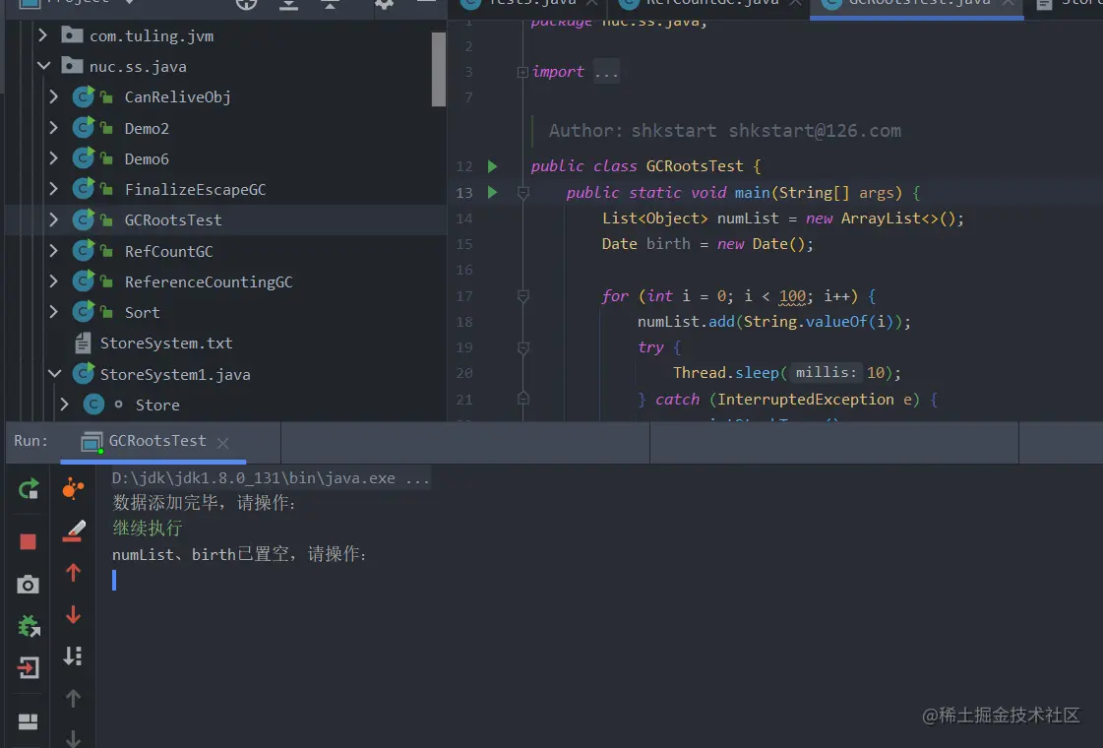Run class GCRootsTest via gutter arrow line 12

tap(492, 166)
